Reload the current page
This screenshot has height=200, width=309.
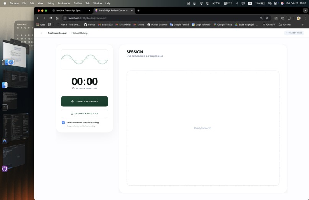pyautogui.click(x=51, y=18)
